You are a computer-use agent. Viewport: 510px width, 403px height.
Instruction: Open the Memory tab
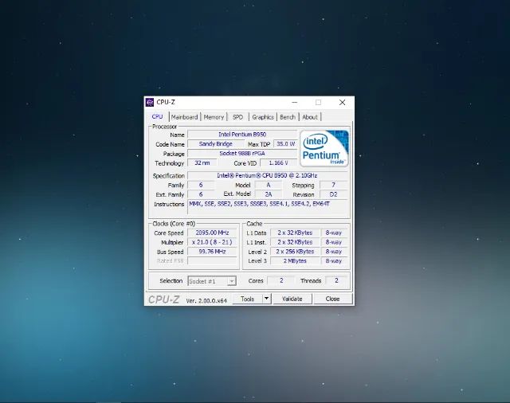pyautogui.click(x=214, y=117)
